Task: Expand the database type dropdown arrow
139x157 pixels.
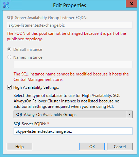Action: click(x=129, y=114)
